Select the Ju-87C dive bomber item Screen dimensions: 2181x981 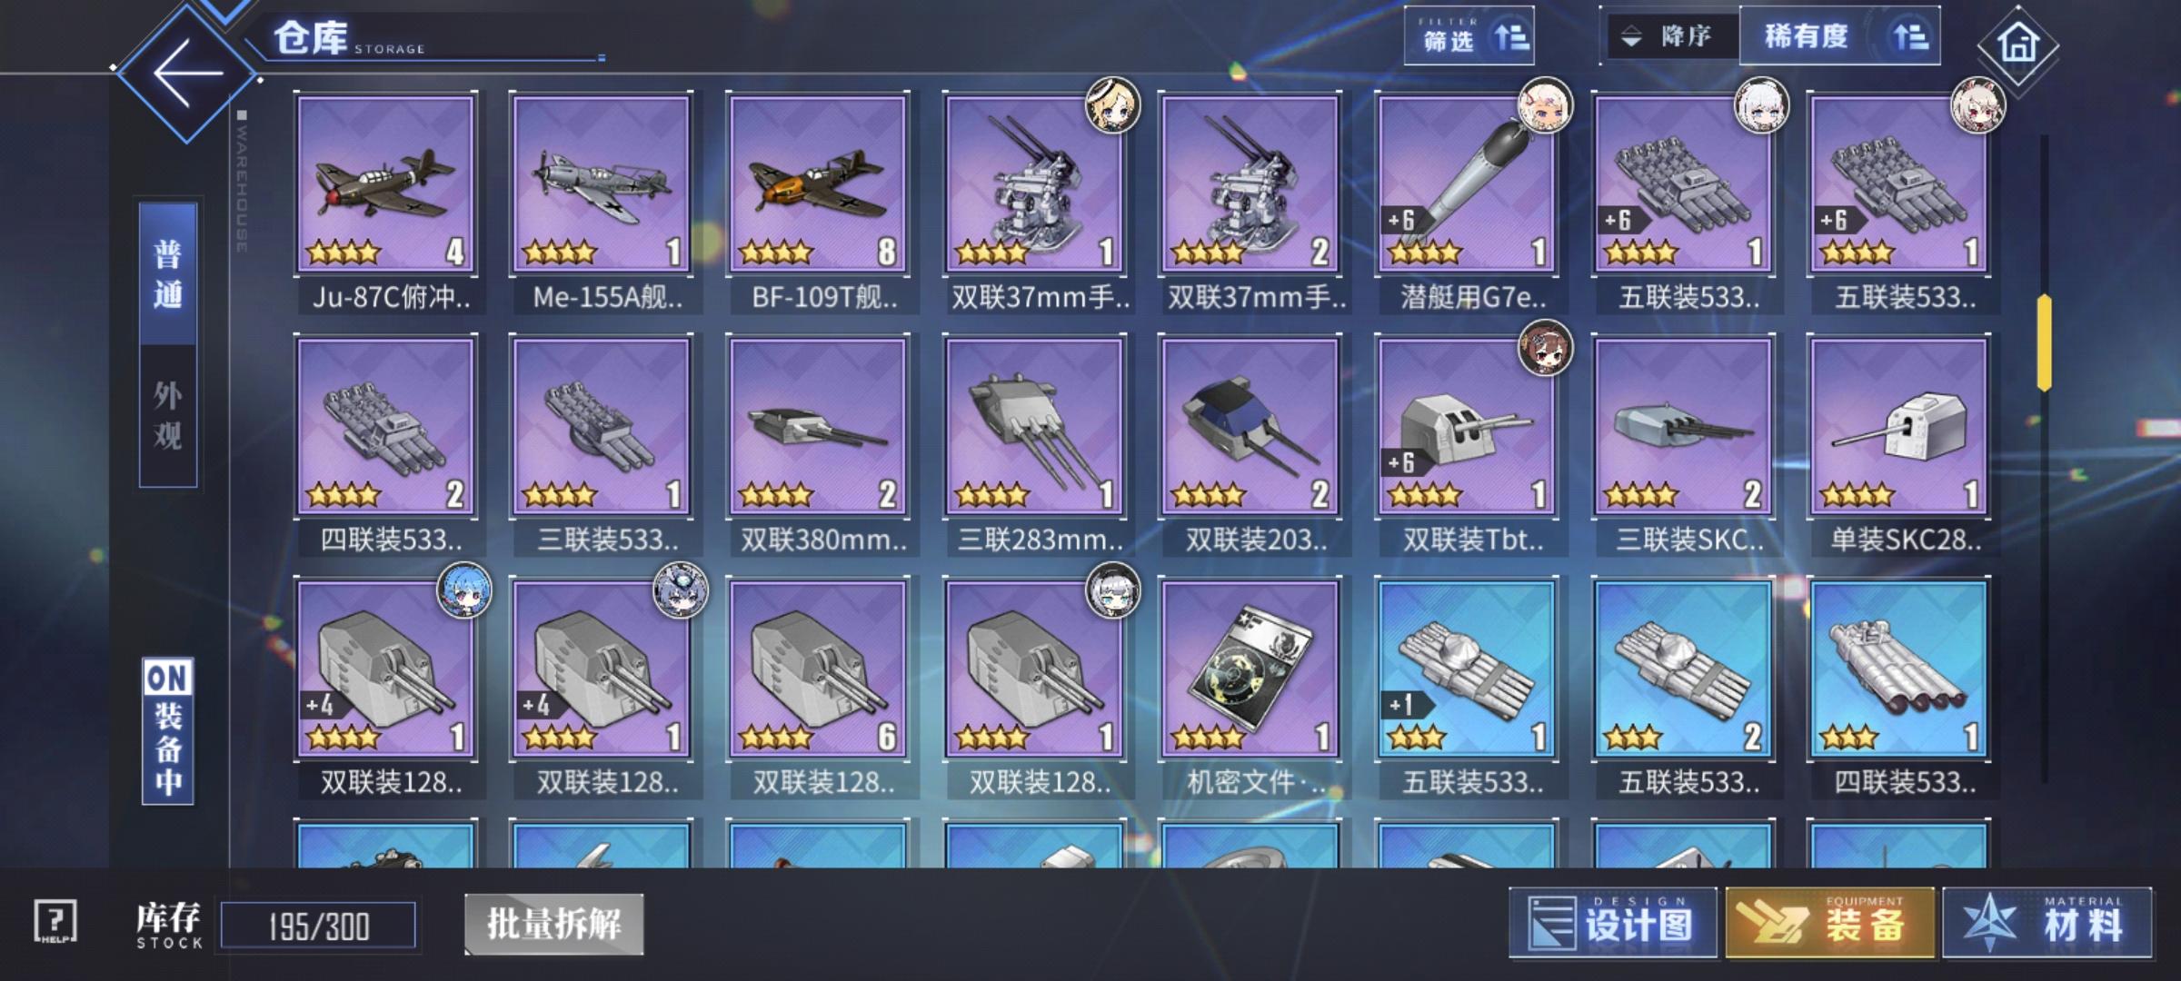(x=387, y=203)
